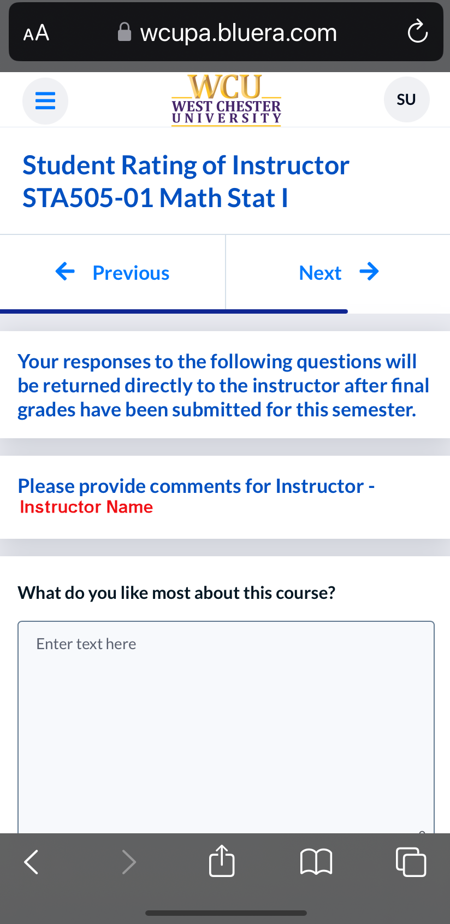Image resolution: width=450 pixels, height=924 pixels.
Task: Open Safari bookmarks book icon
Action: coord(316,862)
